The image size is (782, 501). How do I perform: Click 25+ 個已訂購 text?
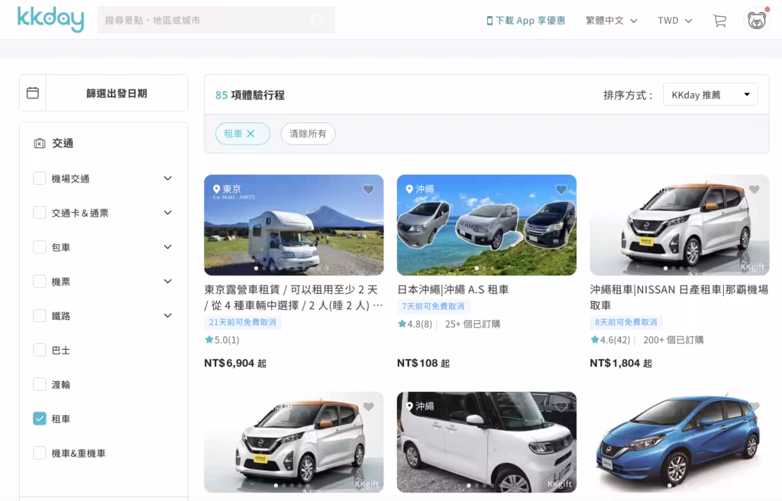(x=473, y=325)
